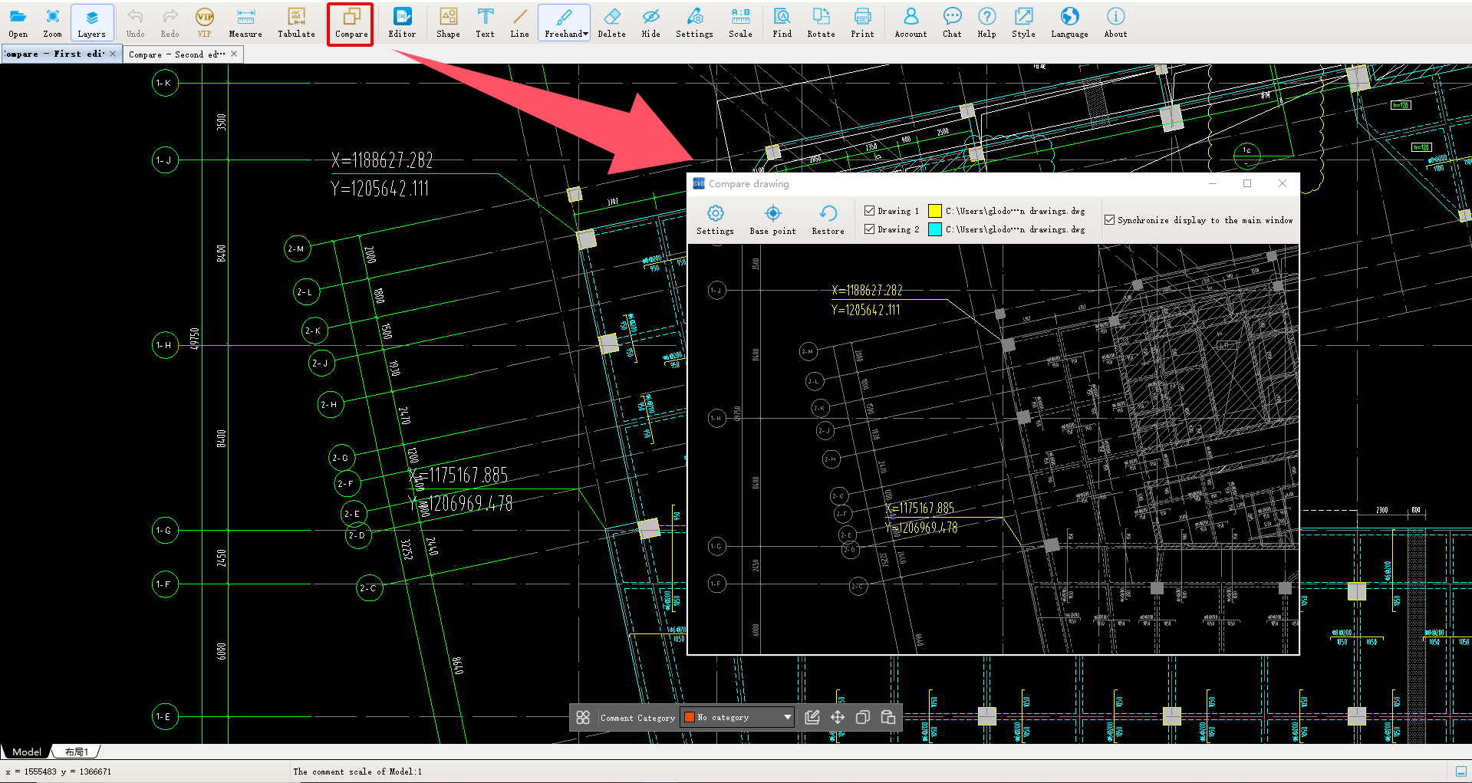
Task: Uncheck the Drawing 1 checkbox
Action: coord(869,210)
